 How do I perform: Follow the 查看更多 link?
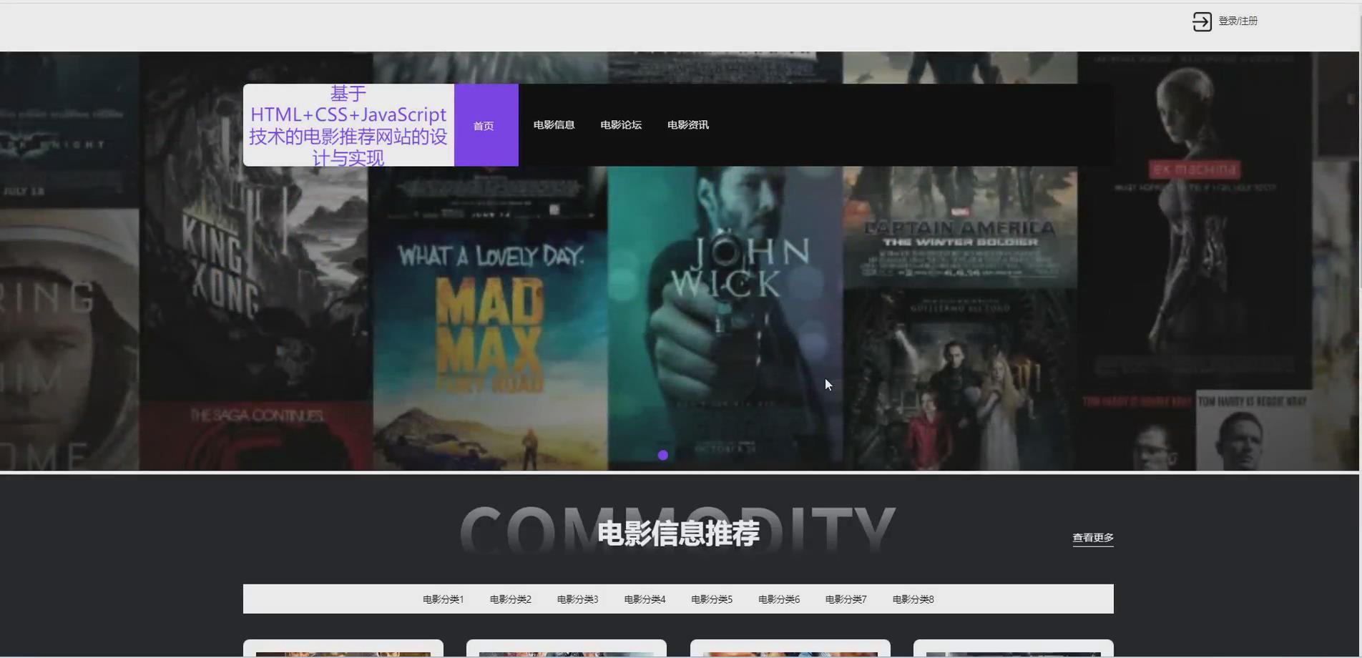click(x=1093, y=538)
